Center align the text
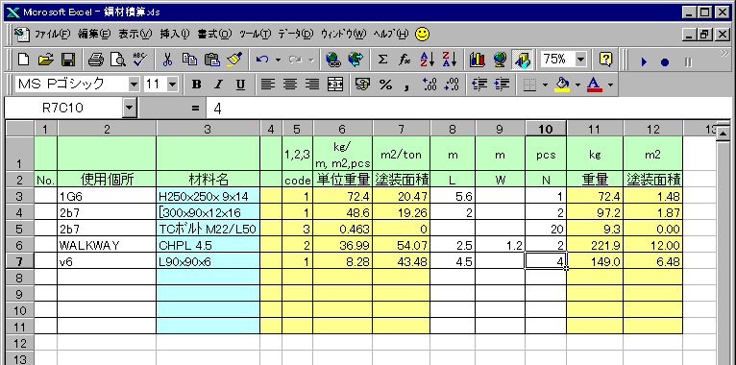The height and width of the screenshot is (365, 736). pyautogui.click(x=290, y=85)
